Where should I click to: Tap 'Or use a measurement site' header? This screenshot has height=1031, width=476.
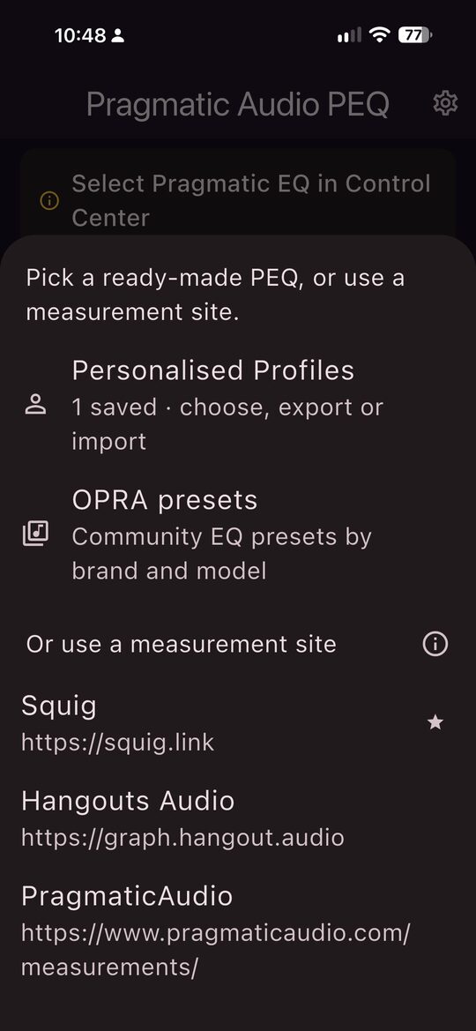click(182, 644)
